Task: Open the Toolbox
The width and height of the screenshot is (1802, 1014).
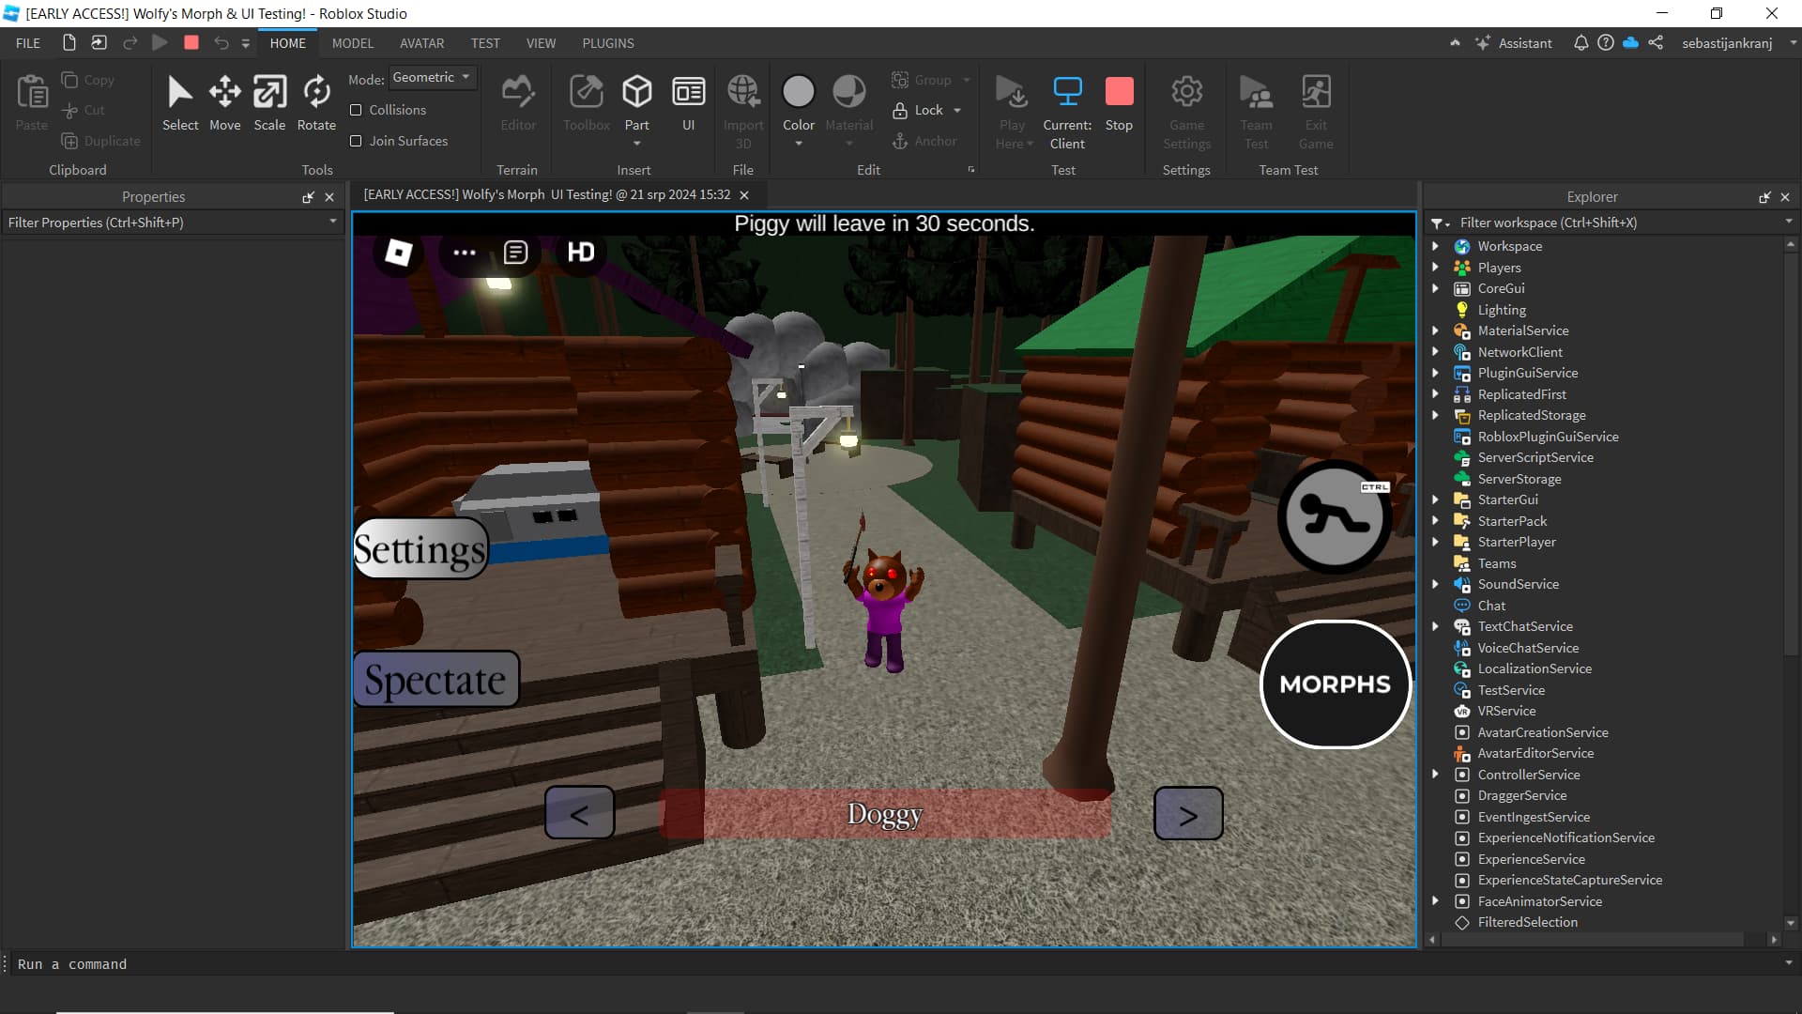Action: pyautogui.click(x=586, y=103)
